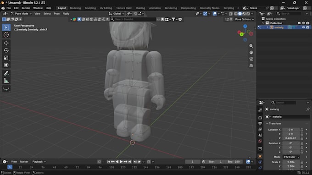This screenshot has width=312, height=175.
Task: Open the Edit menu
Action: 16,8
